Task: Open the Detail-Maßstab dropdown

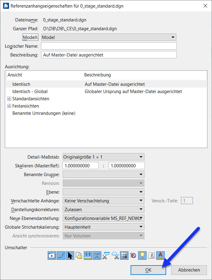Action: pyautogui.click(x=103, y=157)
